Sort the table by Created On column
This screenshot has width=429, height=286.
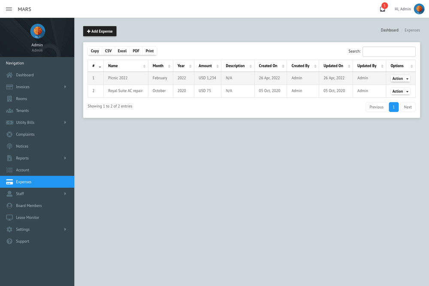(x=282, y=66)
